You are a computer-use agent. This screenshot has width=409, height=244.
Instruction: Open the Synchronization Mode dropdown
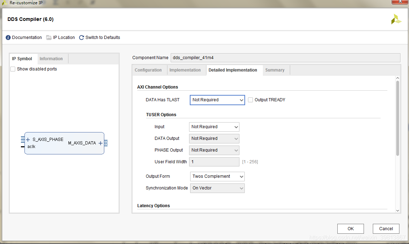tap(217, 188)
